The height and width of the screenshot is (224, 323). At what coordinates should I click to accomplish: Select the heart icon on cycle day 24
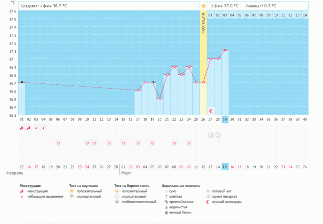pos(189,143)
